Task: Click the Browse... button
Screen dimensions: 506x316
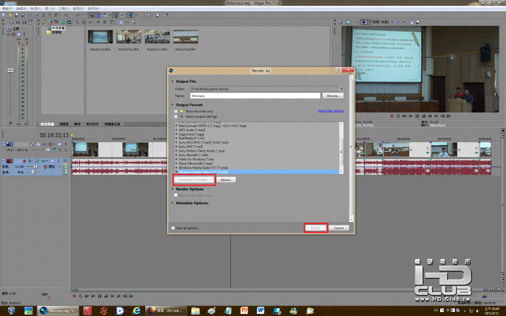Action: (333, 96)
